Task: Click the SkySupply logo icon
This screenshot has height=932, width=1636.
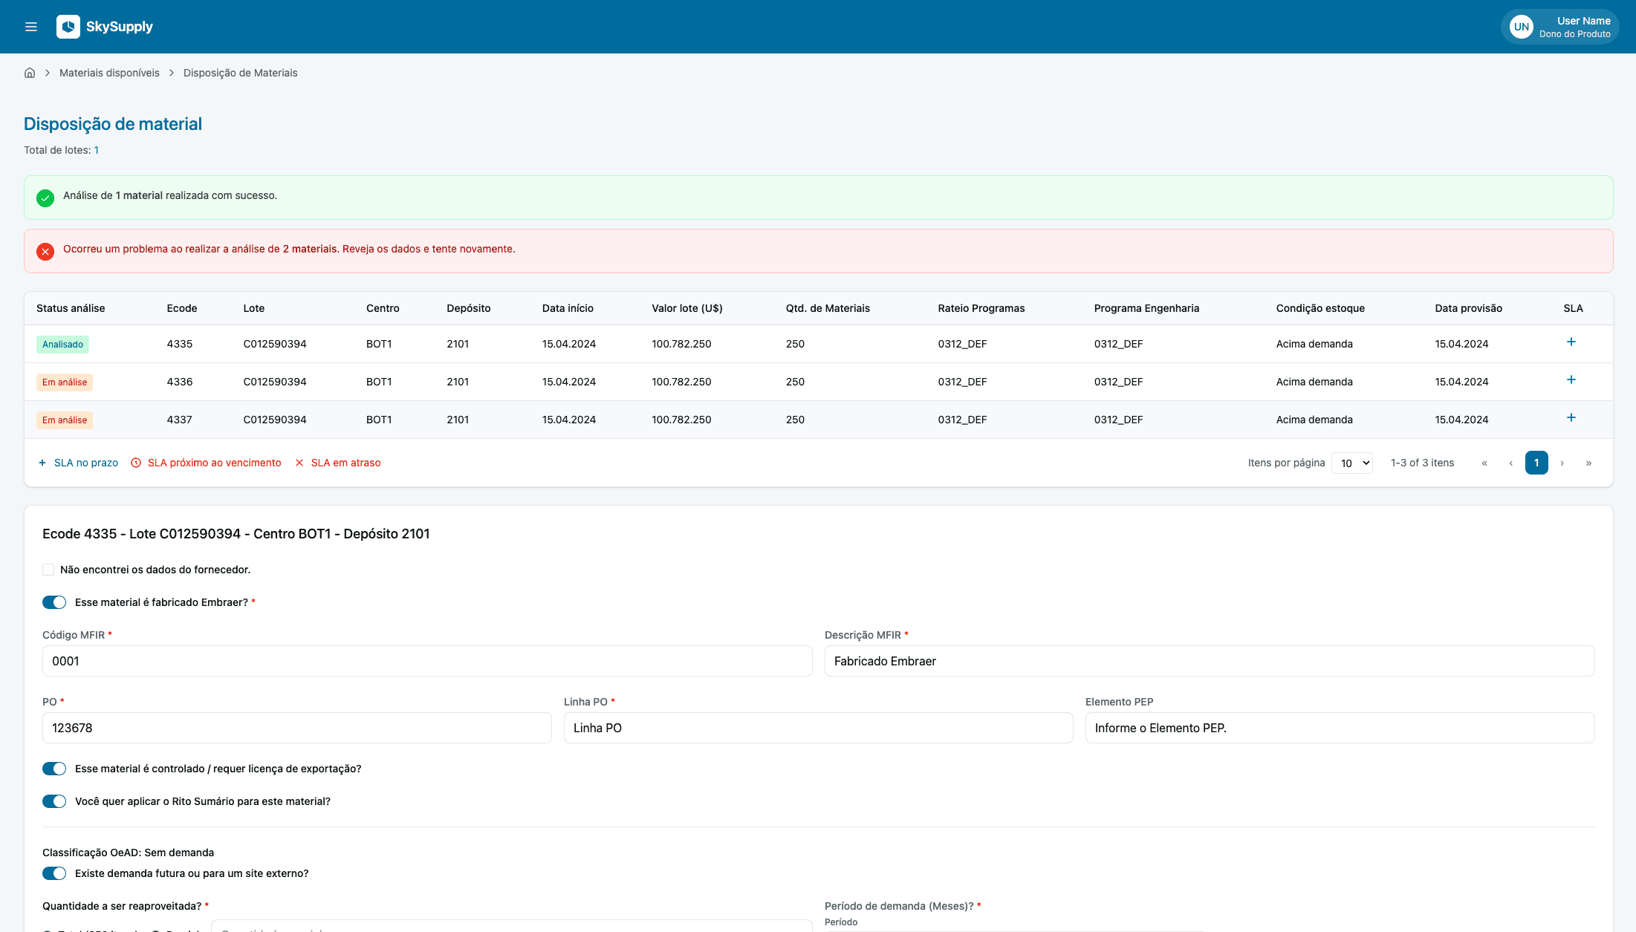Action: pyautogui.click(x=68, y=27)
